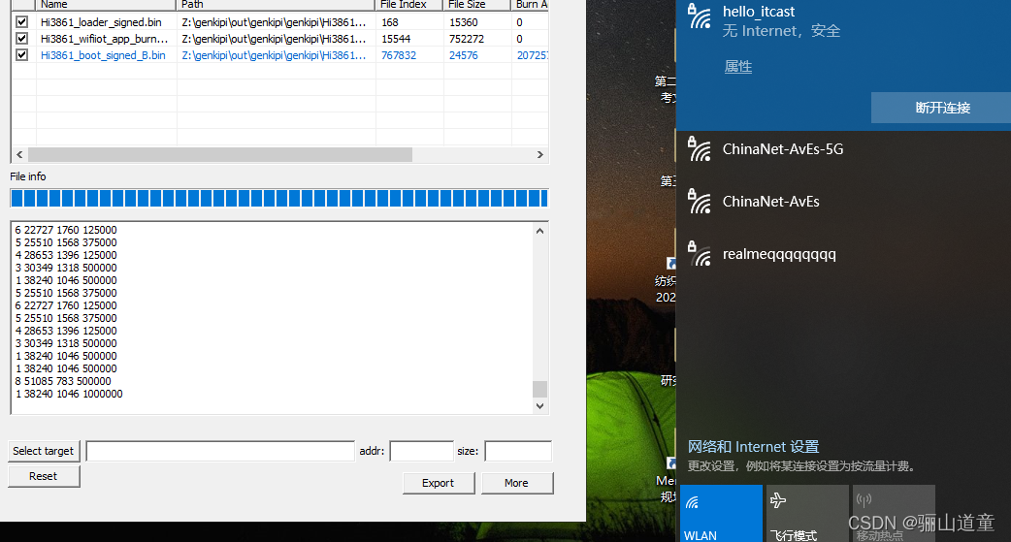Click File Size value 15360
1011x542 pixels.
[464, 22]
